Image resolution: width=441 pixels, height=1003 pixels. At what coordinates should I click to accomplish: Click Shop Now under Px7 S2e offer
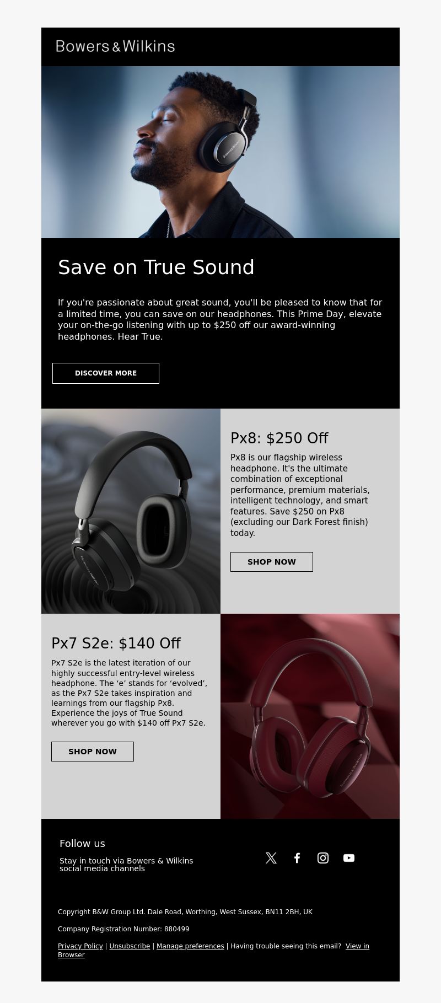pos(93,752)
